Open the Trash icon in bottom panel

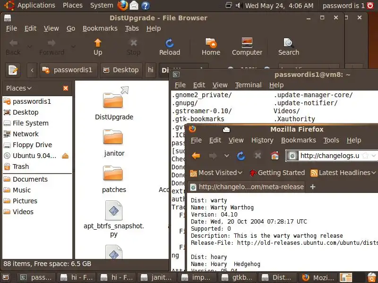pos(372,277)
